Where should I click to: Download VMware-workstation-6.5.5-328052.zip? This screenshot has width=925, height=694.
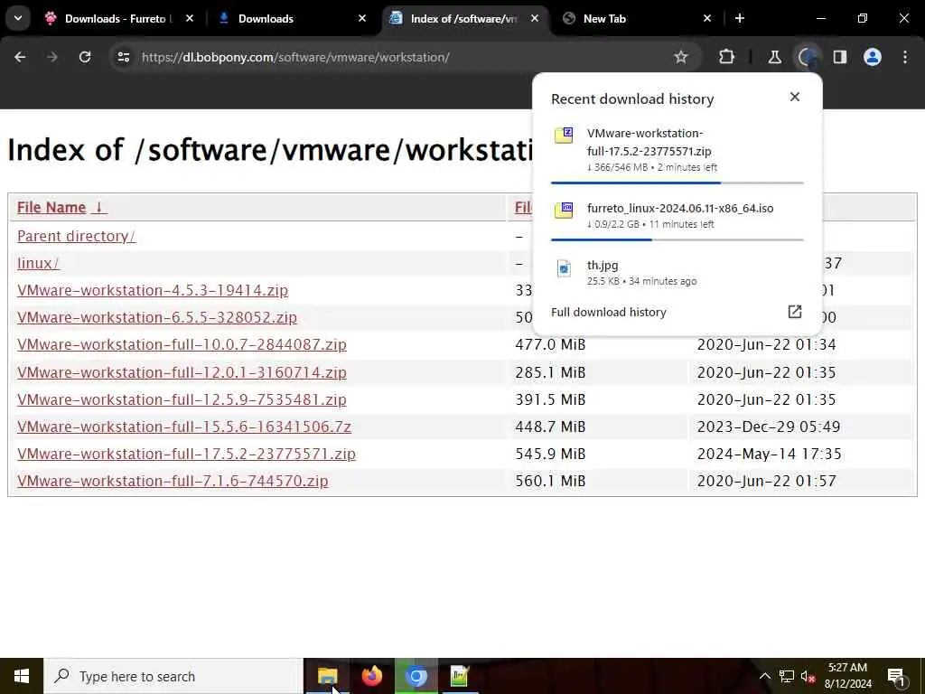pos(157,317)
